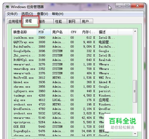Screen dimensions: 149x139
Task: Select the QQPCTray.exe process row
Action: point(72,42)
